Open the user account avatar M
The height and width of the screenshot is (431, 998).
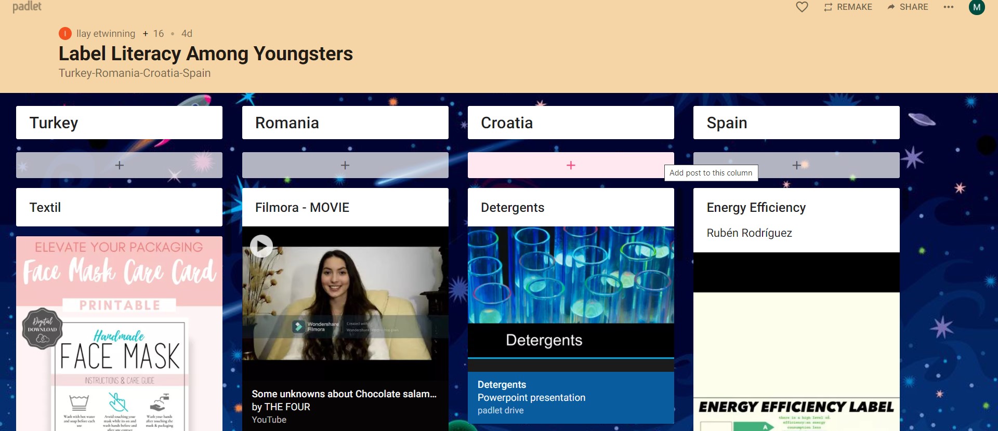tap(977, 7)
